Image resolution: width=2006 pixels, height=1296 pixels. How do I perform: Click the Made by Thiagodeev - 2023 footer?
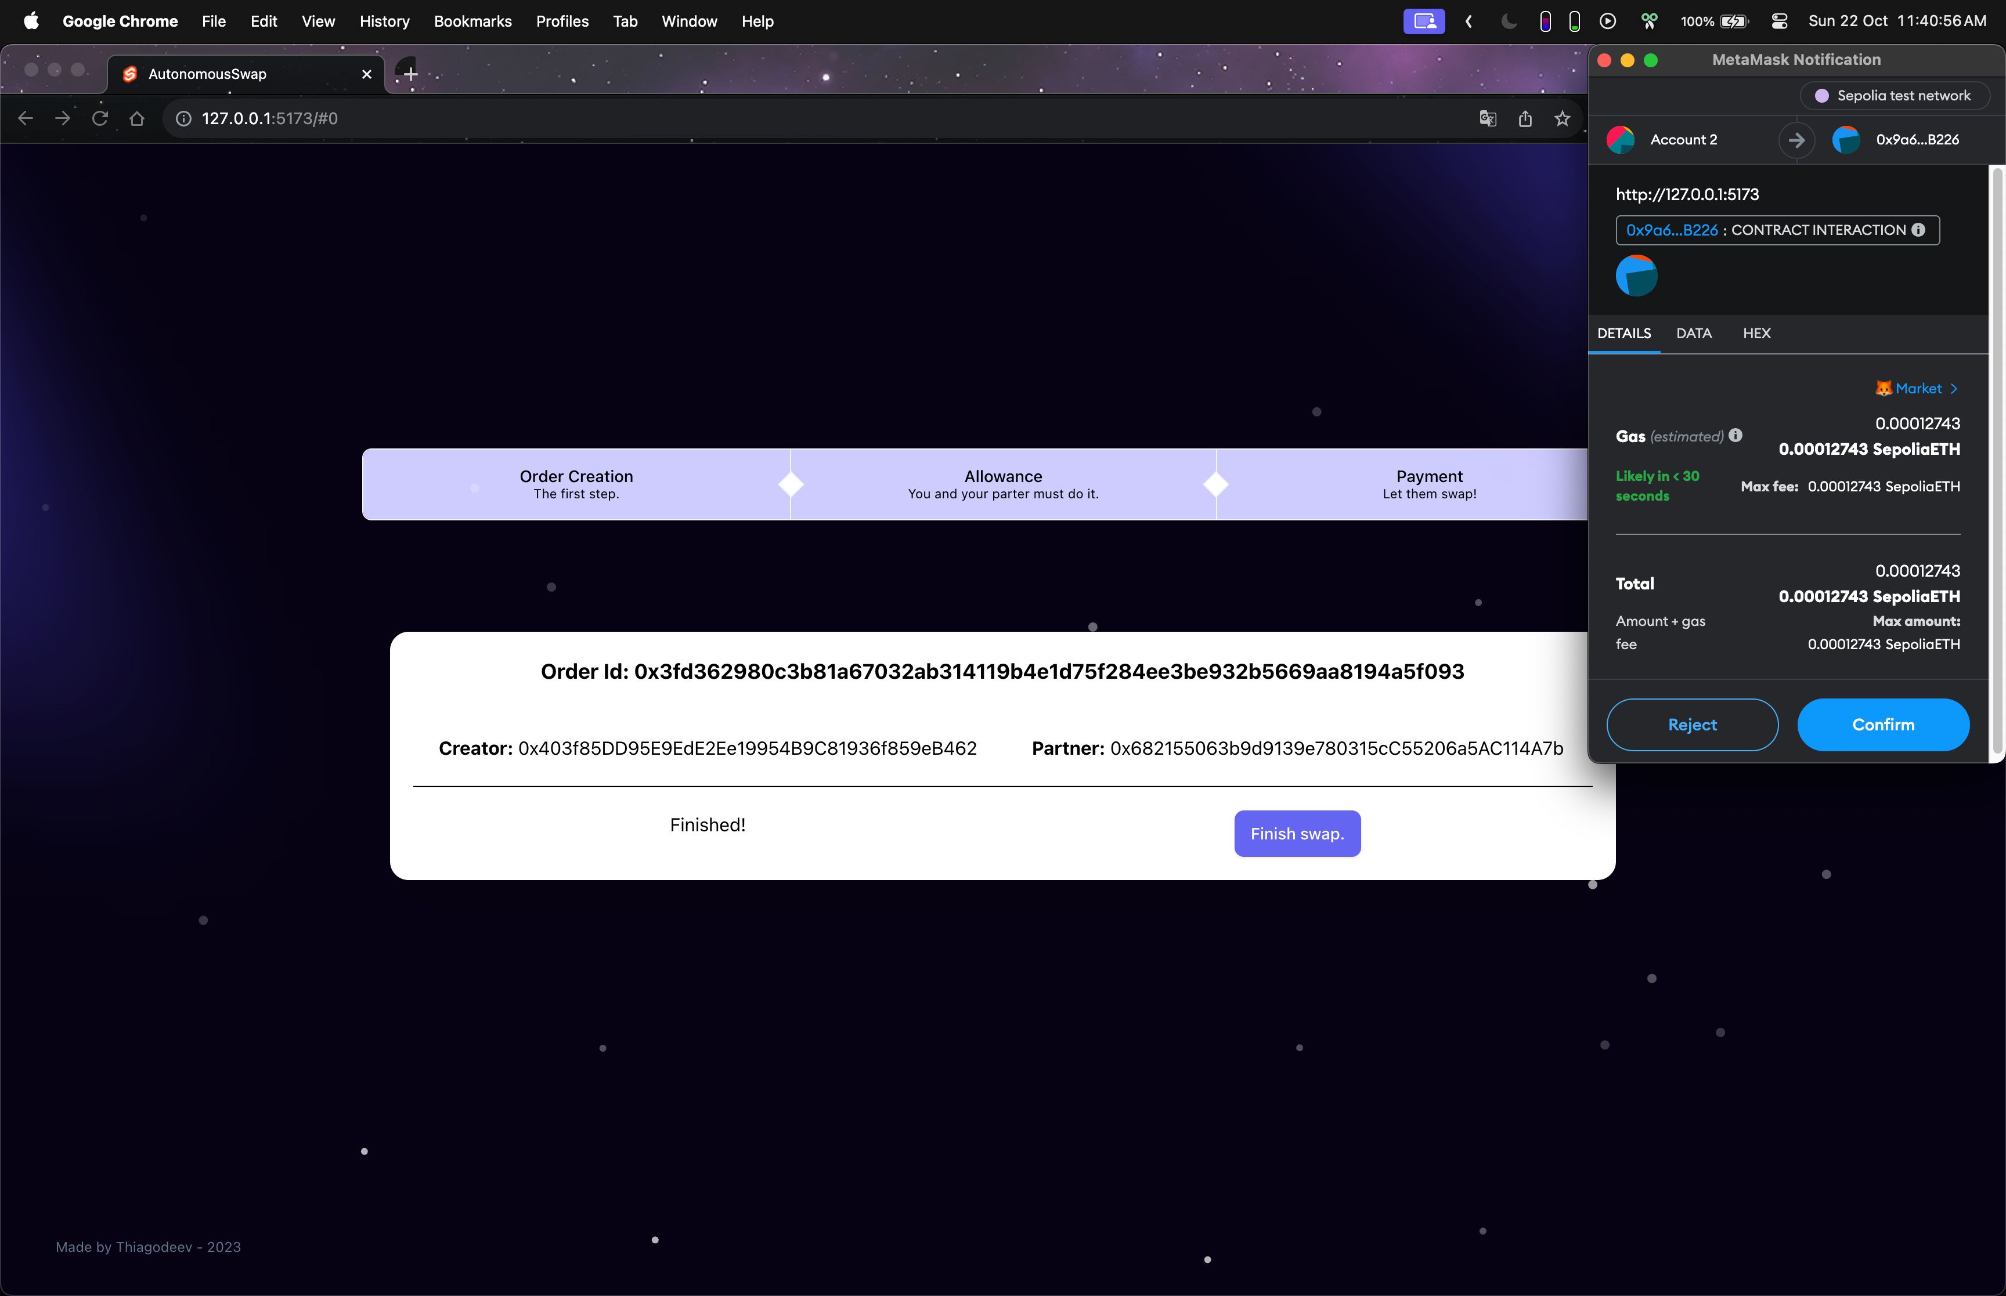coord(148,1246)
